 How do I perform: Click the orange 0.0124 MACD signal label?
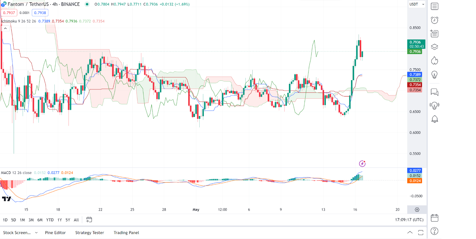415,181
